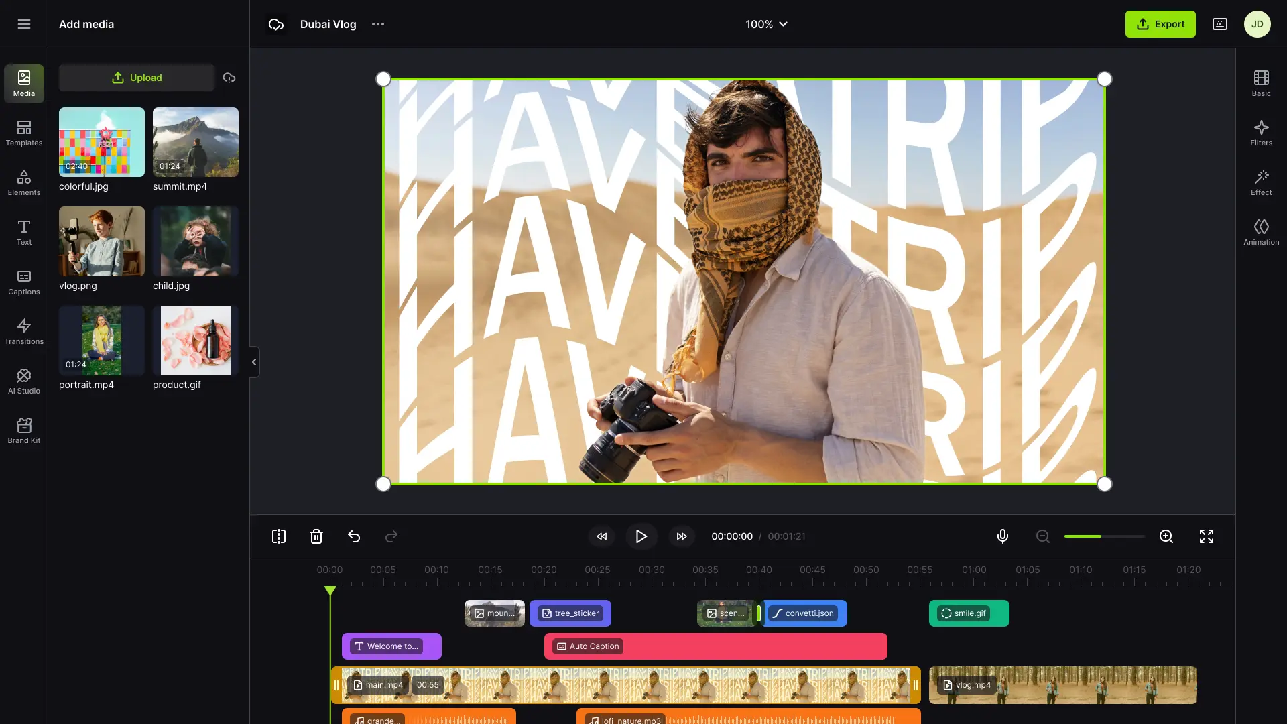The image size is (1287, 724).
Task: Switch to the Captions tab
Action: point(24,282)
